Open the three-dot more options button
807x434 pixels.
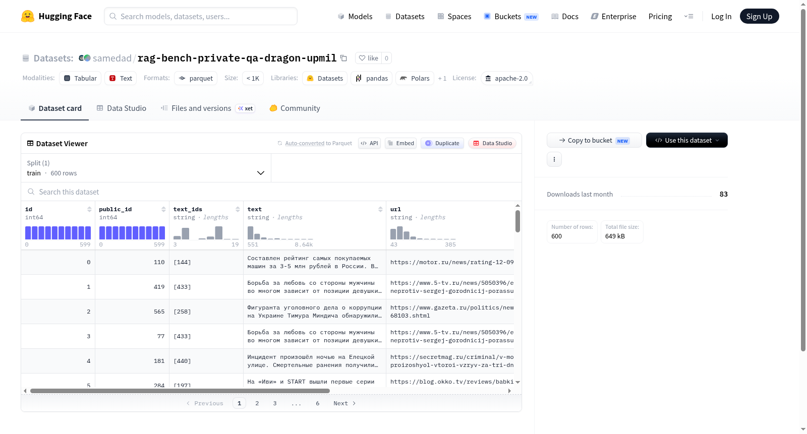tap(554, 159)
